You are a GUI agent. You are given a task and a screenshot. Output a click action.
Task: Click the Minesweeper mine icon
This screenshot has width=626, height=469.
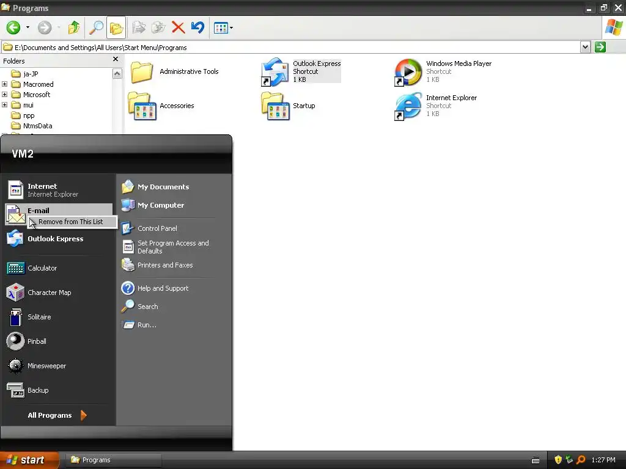point(15,366)
